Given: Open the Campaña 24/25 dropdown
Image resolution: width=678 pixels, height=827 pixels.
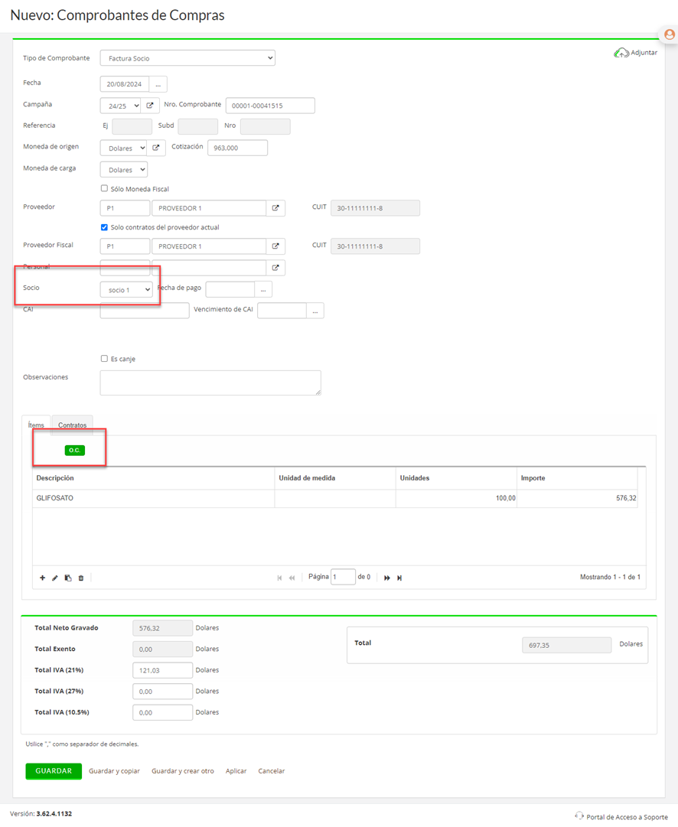Looking at the screenshot, I should pyautogui.click(x=120, y=106).
